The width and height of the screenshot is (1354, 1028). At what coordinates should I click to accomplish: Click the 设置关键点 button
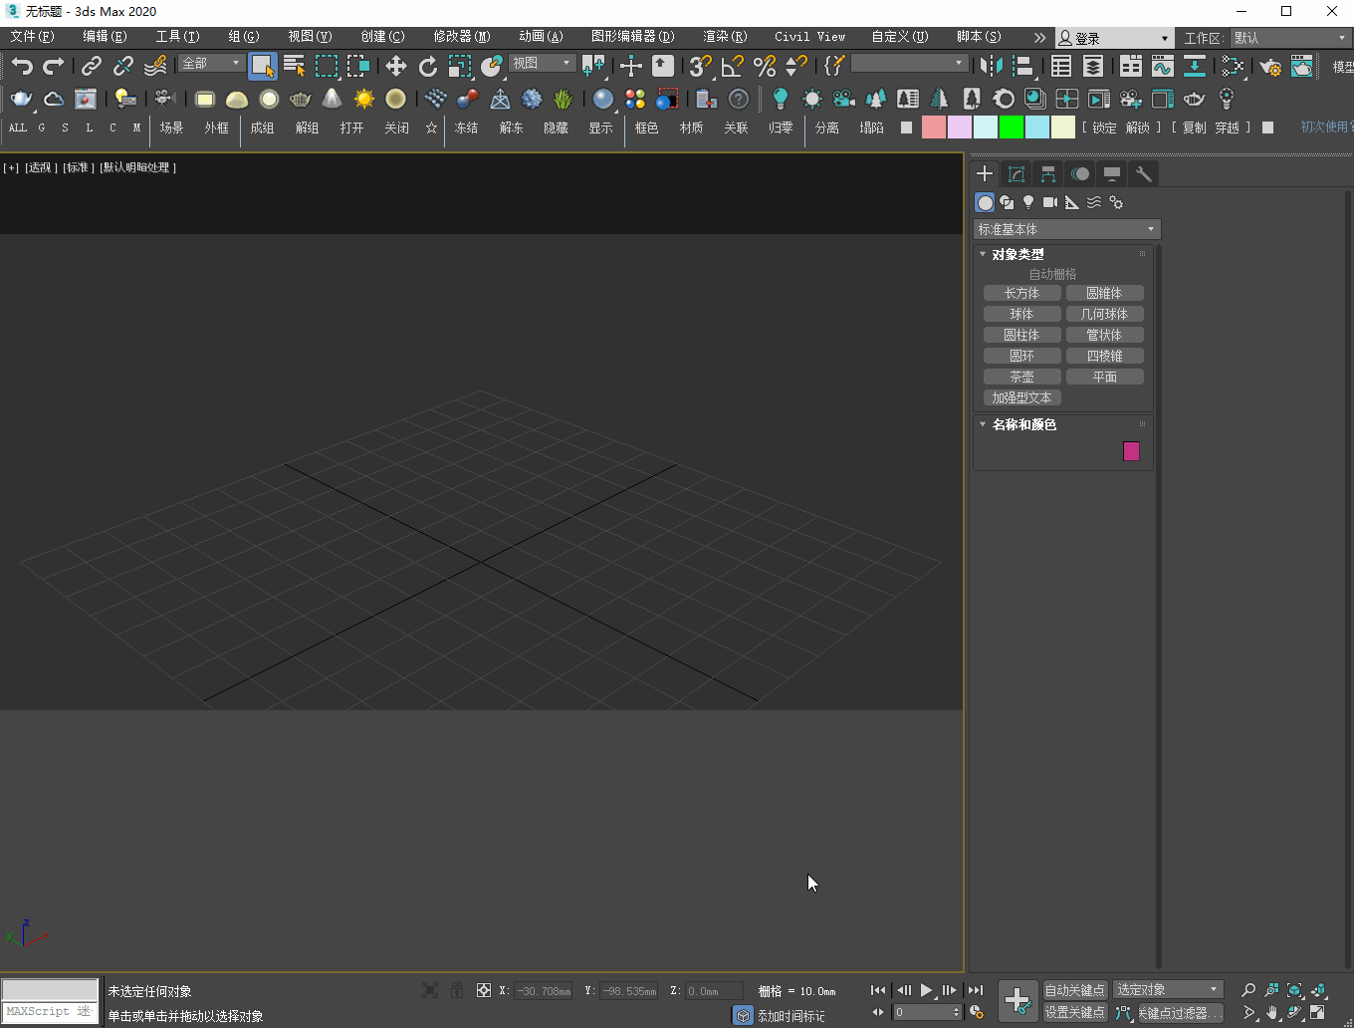click(1075, 1012)
